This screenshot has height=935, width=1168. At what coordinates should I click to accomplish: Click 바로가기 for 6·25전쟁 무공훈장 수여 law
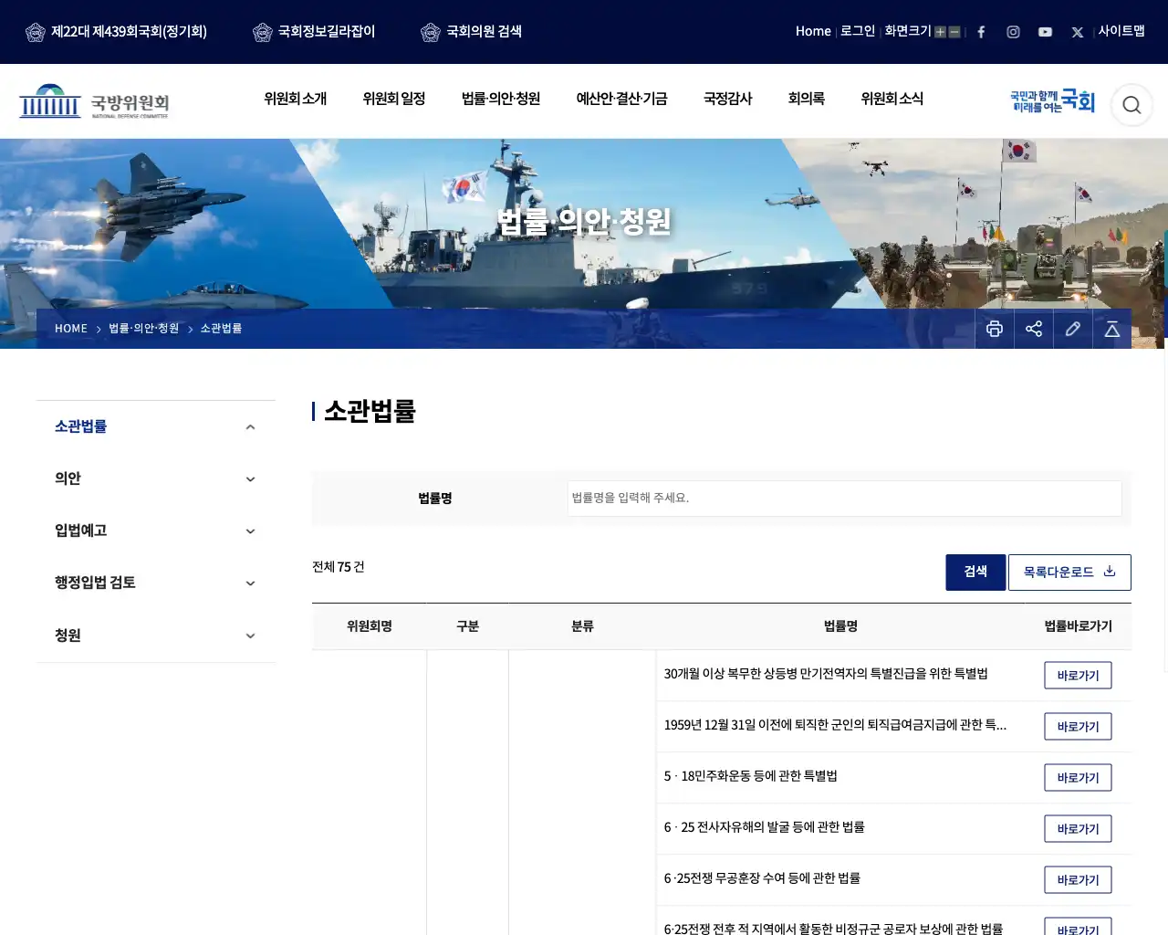[1078, 880]
